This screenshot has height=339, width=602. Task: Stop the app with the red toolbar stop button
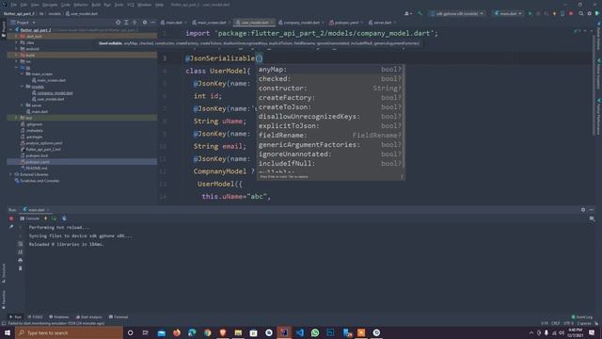coord(571,13)
